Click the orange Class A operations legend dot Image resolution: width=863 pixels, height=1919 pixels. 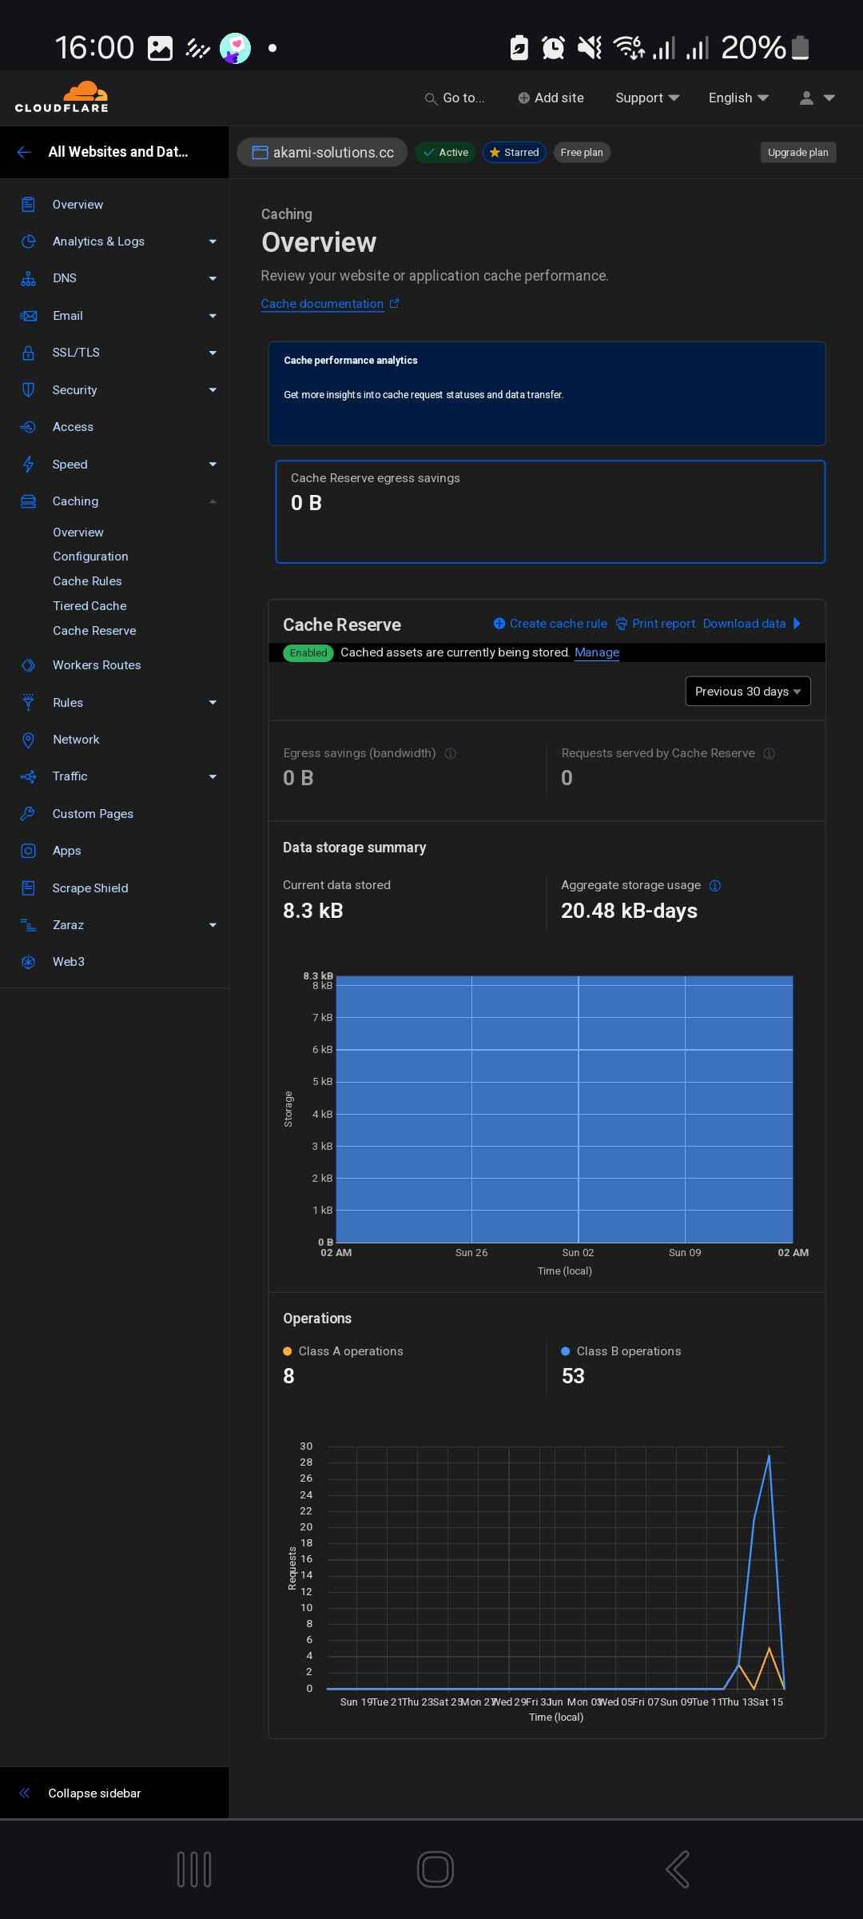tap(288, 1351)
